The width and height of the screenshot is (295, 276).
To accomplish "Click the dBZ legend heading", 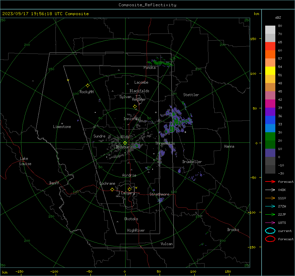I will click(278, 17).
